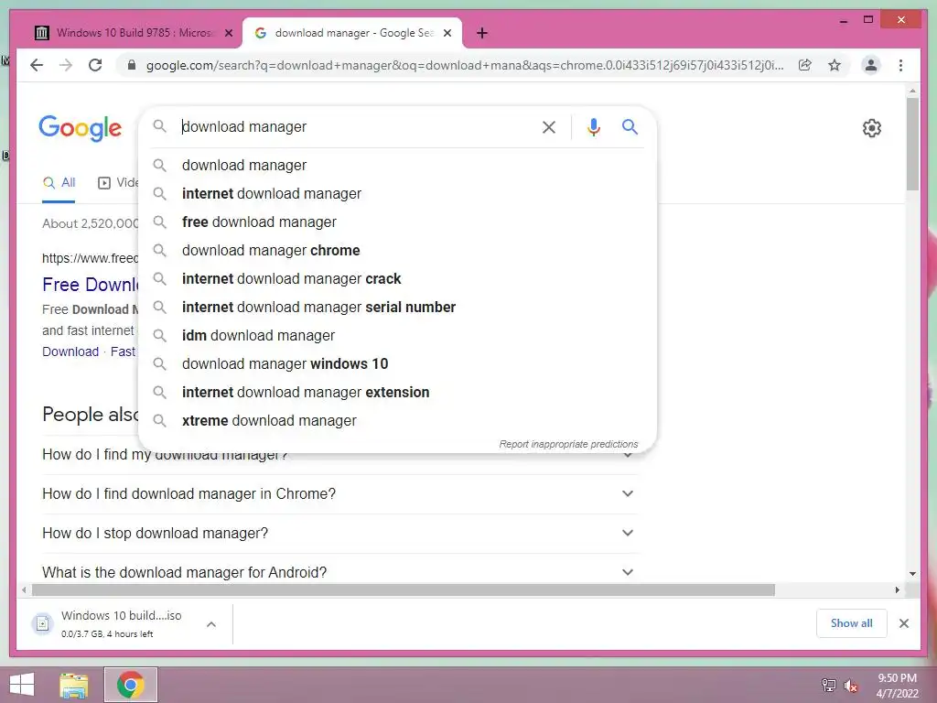The width and height of the screenshot is (937, 703).
Task: Select 'idm download manager' suggestion
Action: (397, 335)
